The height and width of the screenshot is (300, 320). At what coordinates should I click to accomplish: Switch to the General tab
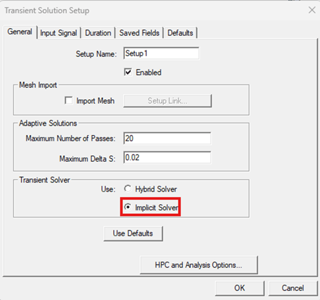(x=20, y=32)
